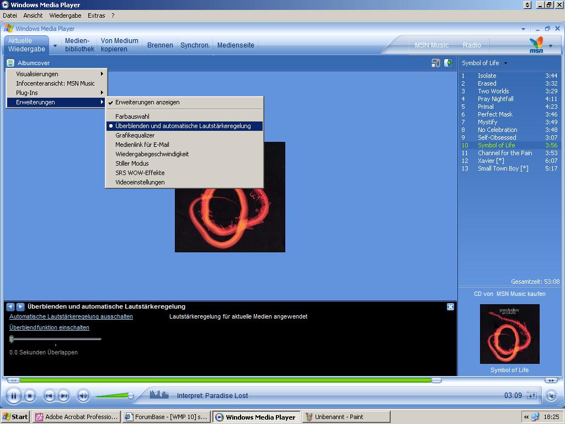
Task: Click fast forward on seek bar
Action: (551, 380)
